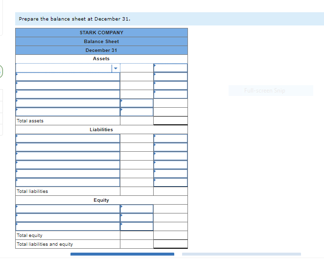Click 'Prepare the balance sheet at December 31.' instruction

(74, 19)
